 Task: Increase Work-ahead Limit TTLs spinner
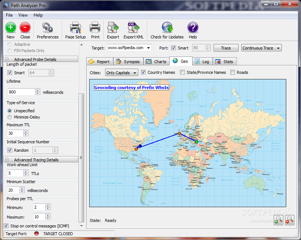pyautogui.click(x=26, y=172)
